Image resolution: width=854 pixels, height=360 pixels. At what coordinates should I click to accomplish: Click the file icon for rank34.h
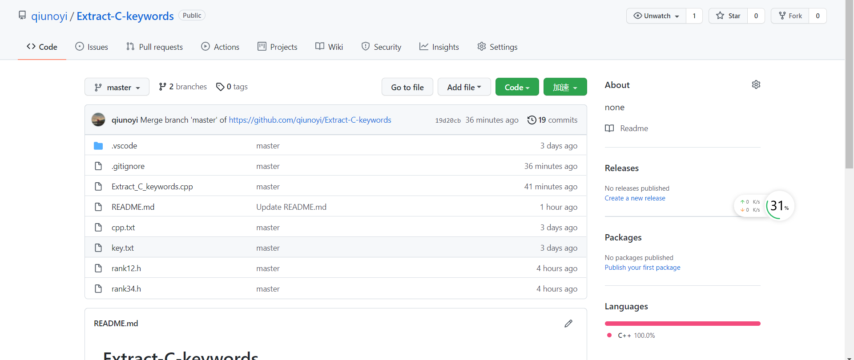[x=98, y=289]
